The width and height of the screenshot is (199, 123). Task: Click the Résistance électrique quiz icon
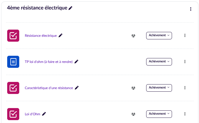pos(13,35)
